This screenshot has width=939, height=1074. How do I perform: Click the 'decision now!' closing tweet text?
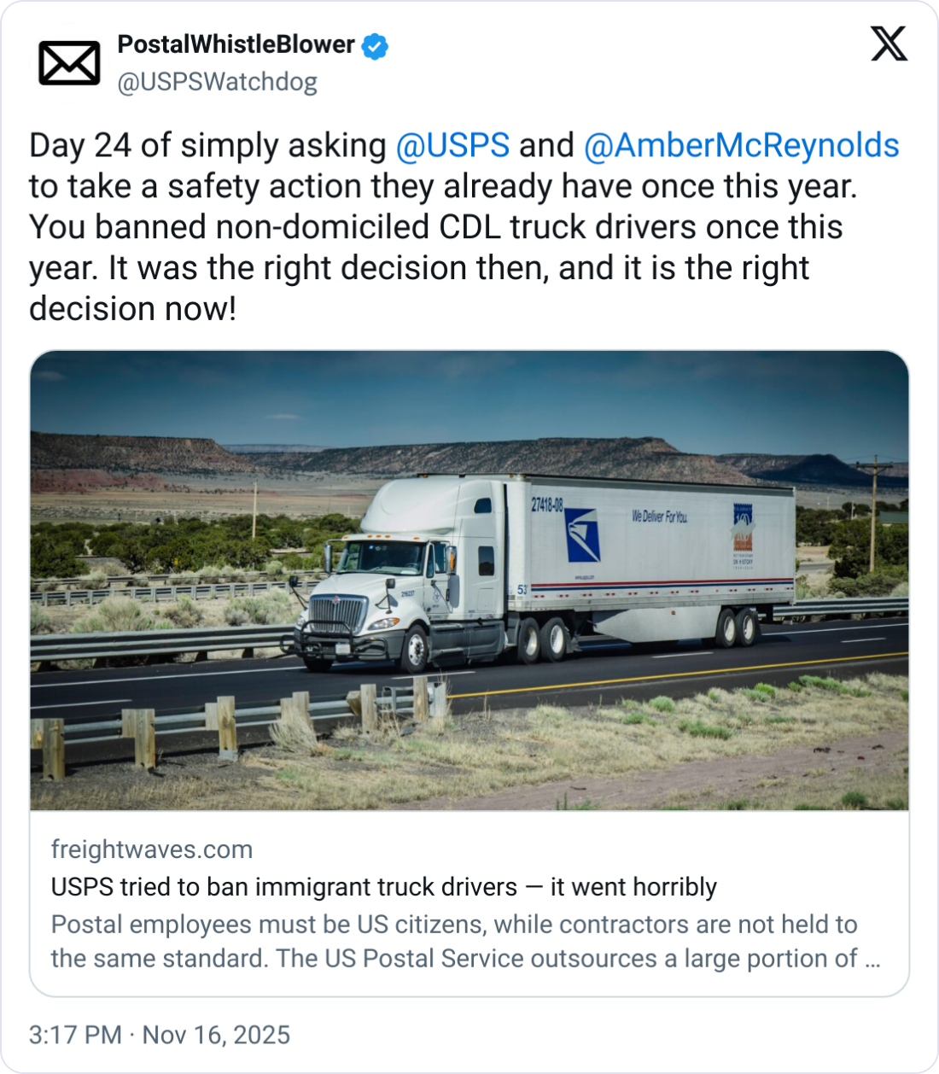click(x=132, y=309)
